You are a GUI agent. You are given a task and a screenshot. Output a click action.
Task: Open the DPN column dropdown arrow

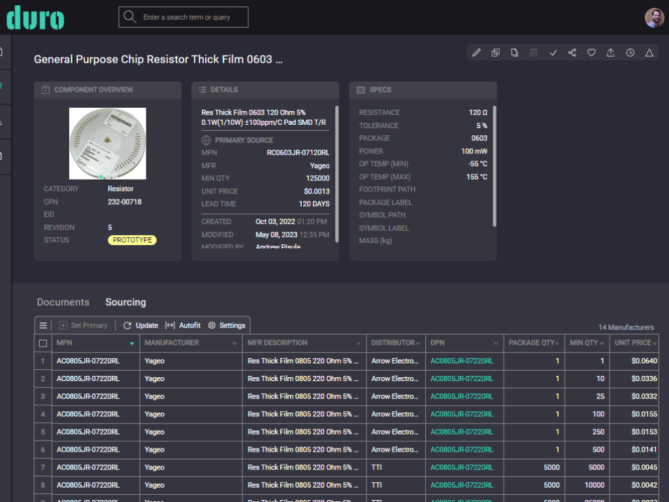pyautogui.click(x=496, y=344)
